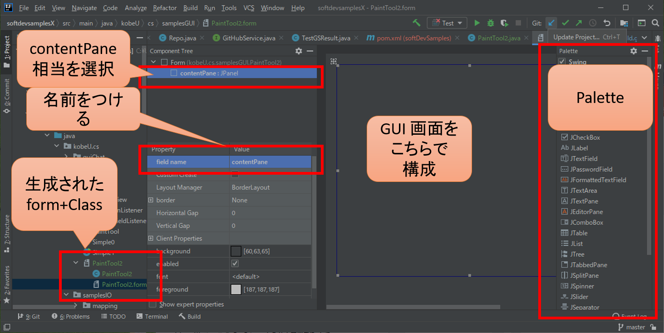Open Git history clock icon
The width and height of the screenshot is (664, 333).
(x=593, y=23)
